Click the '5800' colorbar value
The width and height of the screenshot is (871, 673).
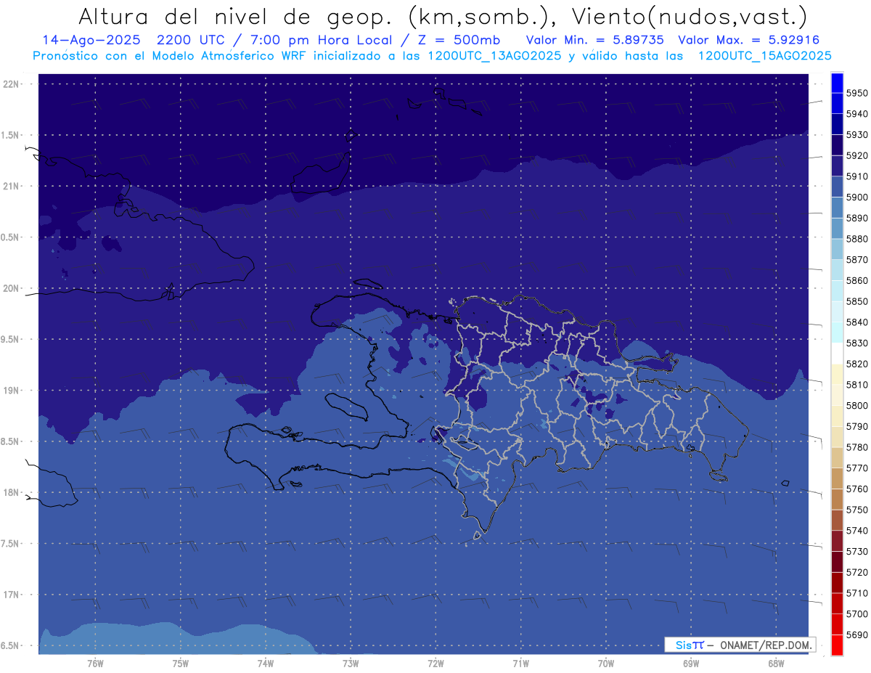(x=856, y=405)
